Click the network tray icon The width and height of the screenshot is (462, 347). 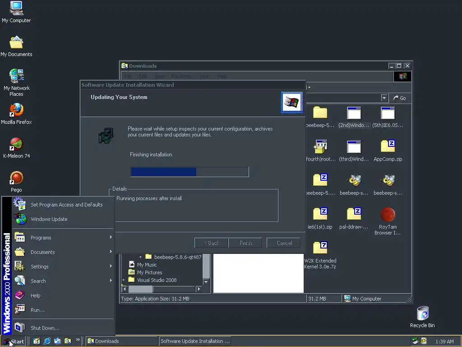(416, 341)
